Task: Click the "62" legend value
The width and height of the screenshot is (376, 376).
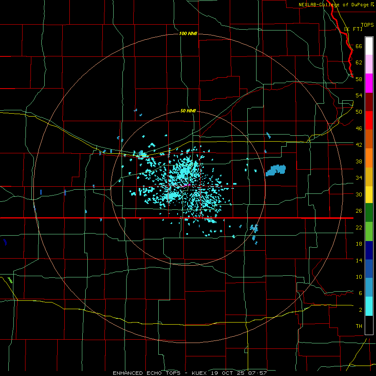Action: coord(359,63)
